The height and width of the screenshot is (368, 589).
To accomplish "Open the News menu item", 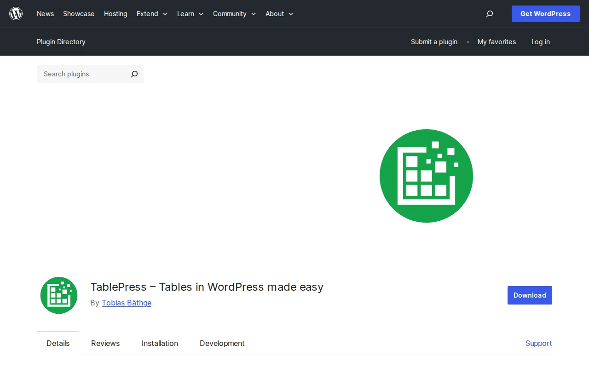I will click(x=45, y=14).
